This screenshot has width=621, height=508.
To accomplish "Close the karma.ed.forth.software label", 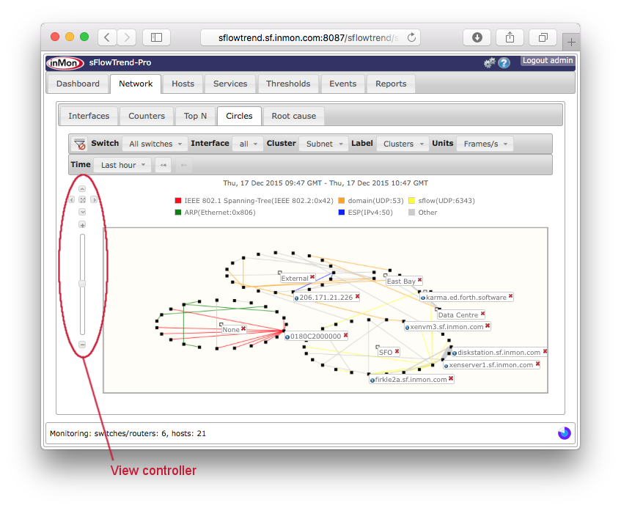I will tap(510, 296).
